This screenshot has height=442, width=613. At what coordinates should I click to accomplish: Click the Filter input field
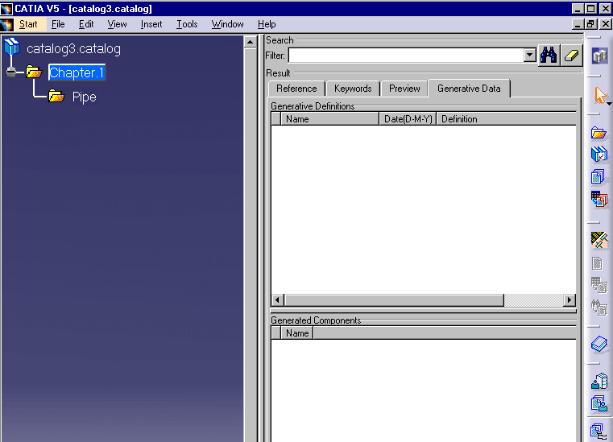coord(406,55)
